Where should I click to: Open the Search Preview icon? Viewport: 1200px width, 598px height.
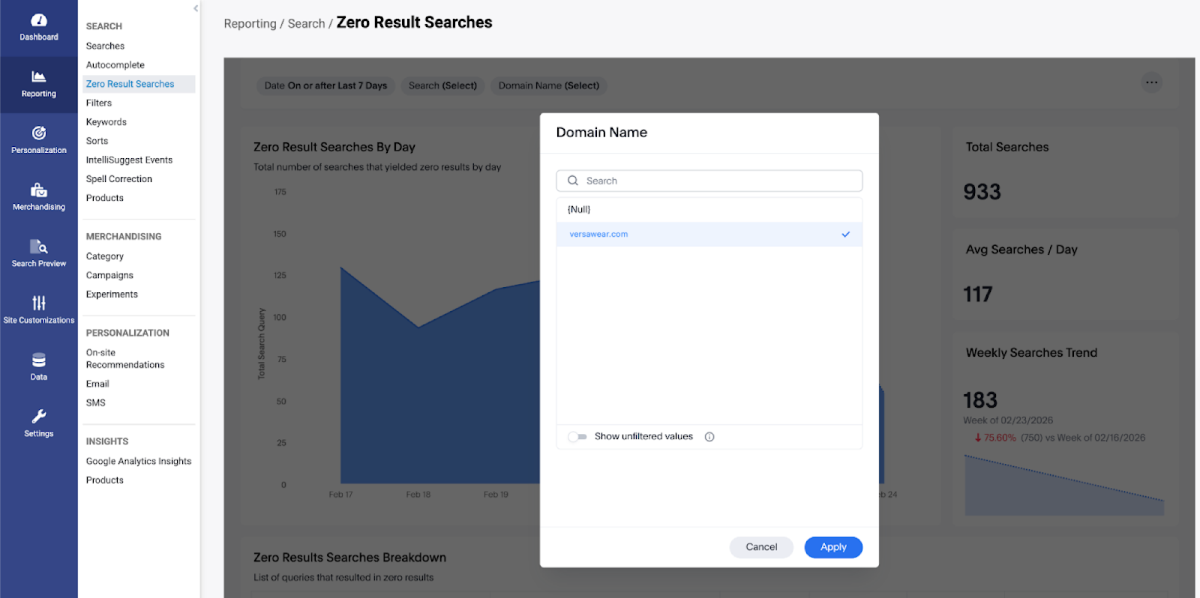tap(39, 247)
